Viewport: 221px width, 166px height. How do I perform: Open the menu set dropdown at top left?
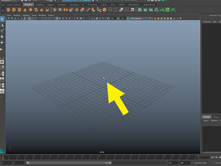[x=9, y=0]
